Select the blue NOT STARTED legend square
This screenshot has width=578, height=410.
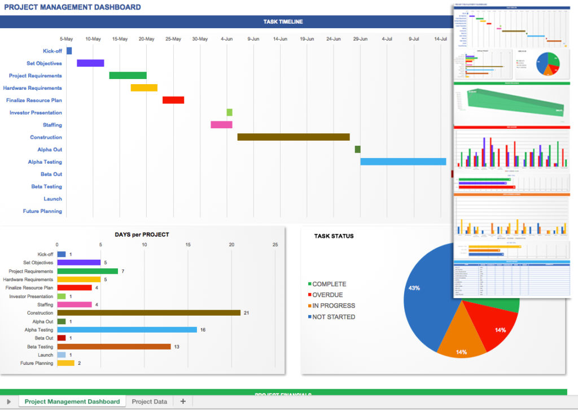click(x=310, y=316)
